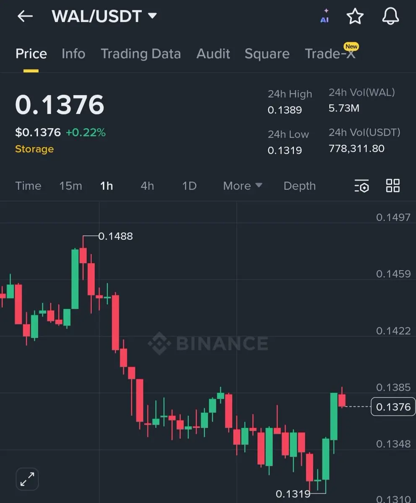Expand chart to fullscreen
The width and height of the screenshot is (416, 503).
point(27,479)
